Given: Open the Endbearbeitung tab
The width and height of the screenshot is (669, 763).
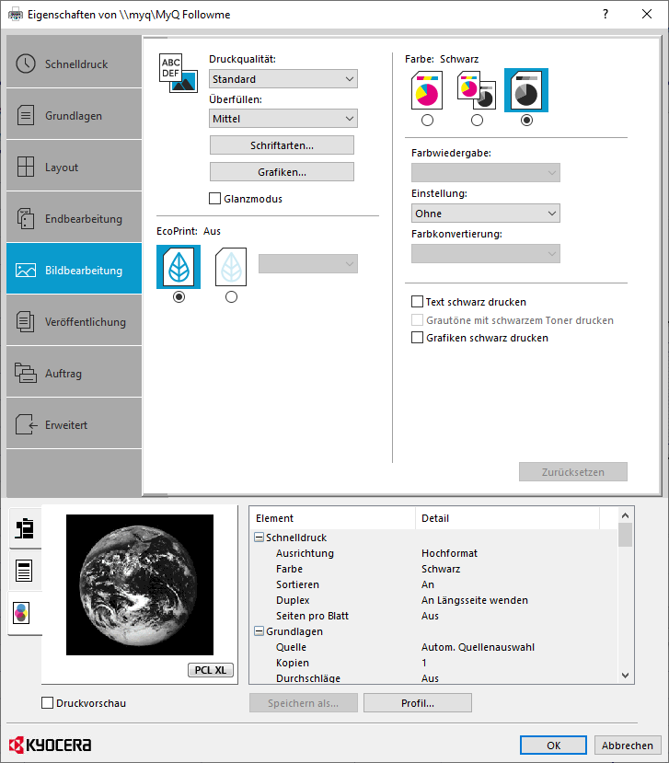Looking at the screenshot, I should coord(75,219).
